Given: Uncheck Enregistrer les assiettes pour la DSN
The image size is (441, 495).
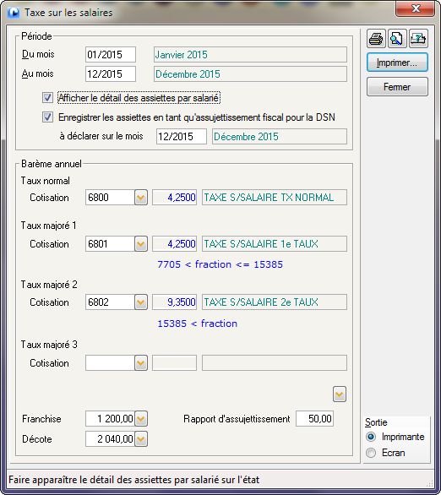Looking at the screenshot, I should pyautogui.click(x=47, y=117).
